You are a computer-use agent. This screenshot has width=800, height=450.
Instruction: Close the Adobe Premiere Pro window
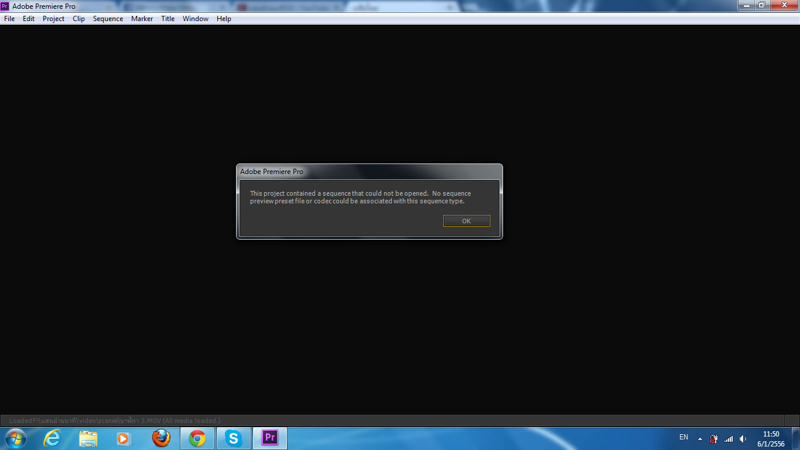coord(784,5)
